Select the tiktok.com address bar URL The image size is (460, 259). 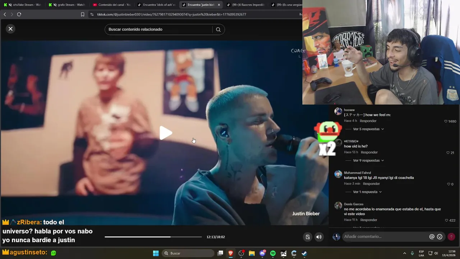(x=171, y=14)
